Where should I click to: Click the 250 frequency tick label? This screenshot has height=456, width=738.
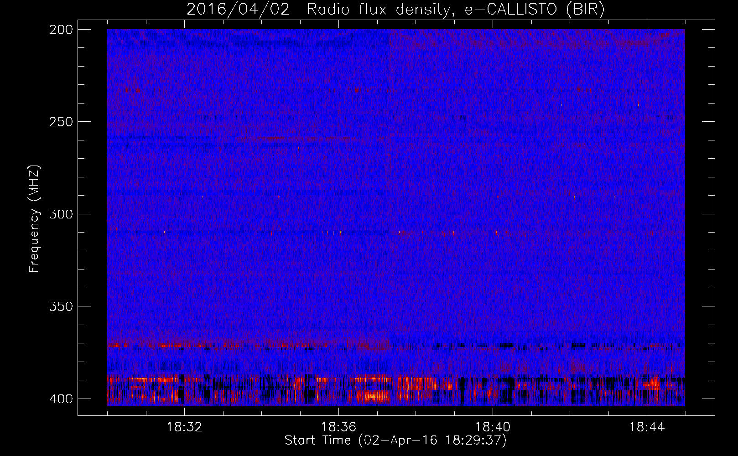coord(61,122)
